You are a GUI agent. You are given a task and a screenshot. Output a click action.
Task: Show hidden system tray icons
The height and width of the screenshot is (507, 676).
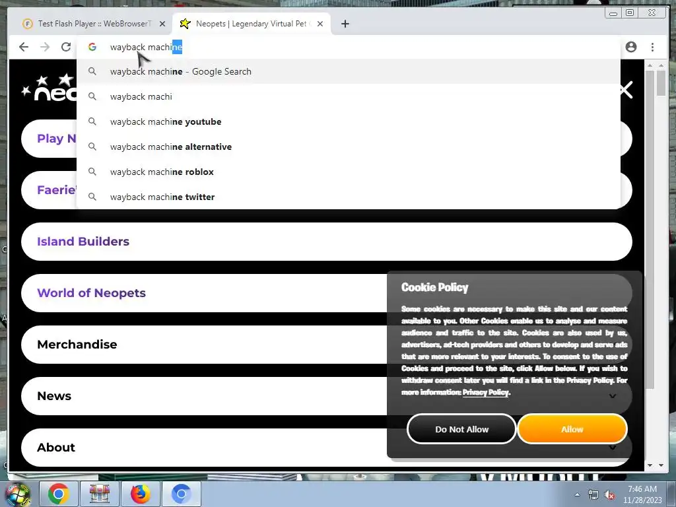click(x=577, y=494)
